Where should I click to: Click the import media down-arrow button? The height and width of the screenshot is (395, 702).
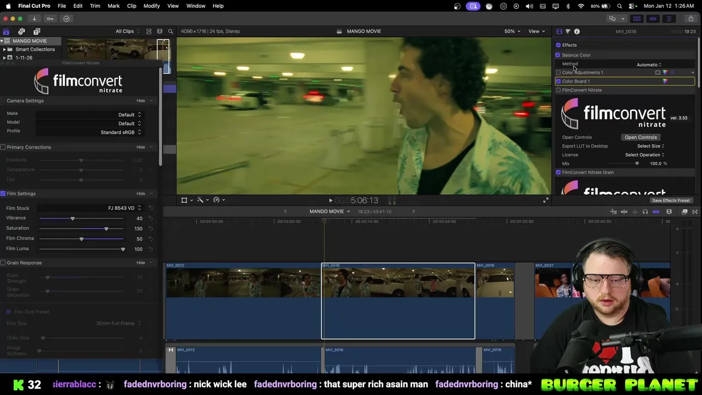[x=34, y=19]
